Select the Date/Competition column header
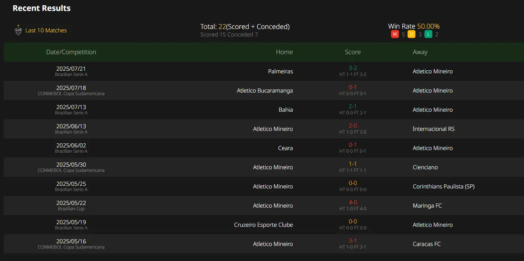524x261 pixels. pos(71,52)
